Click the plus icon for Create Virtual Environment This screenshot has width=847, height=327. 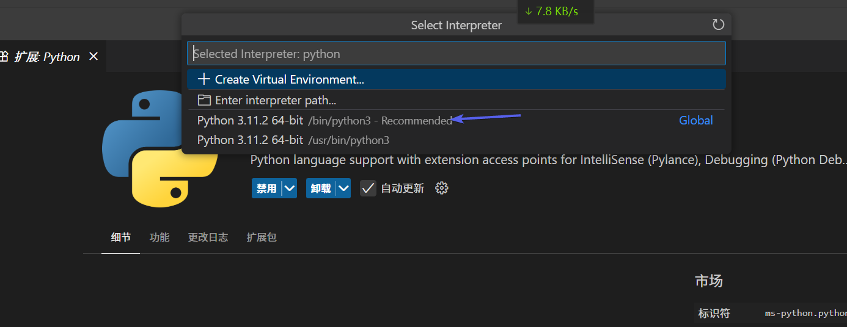click(x=204, y=79)
